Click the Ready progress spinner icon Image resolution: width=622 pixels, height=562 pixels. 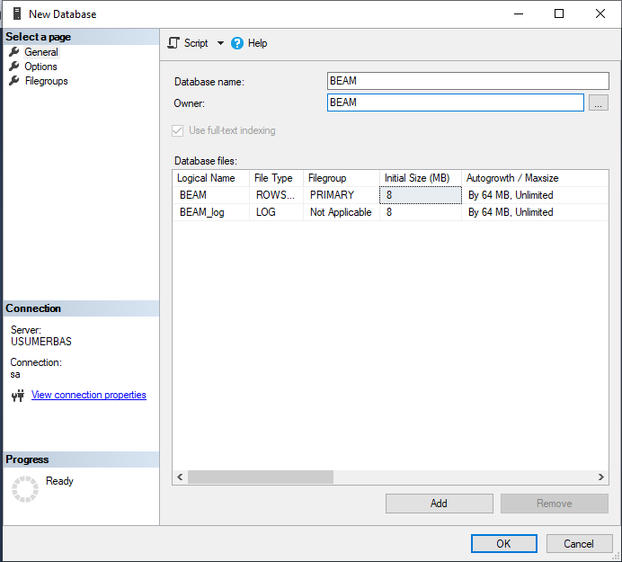pyautogui.click(x=25, y=489)
